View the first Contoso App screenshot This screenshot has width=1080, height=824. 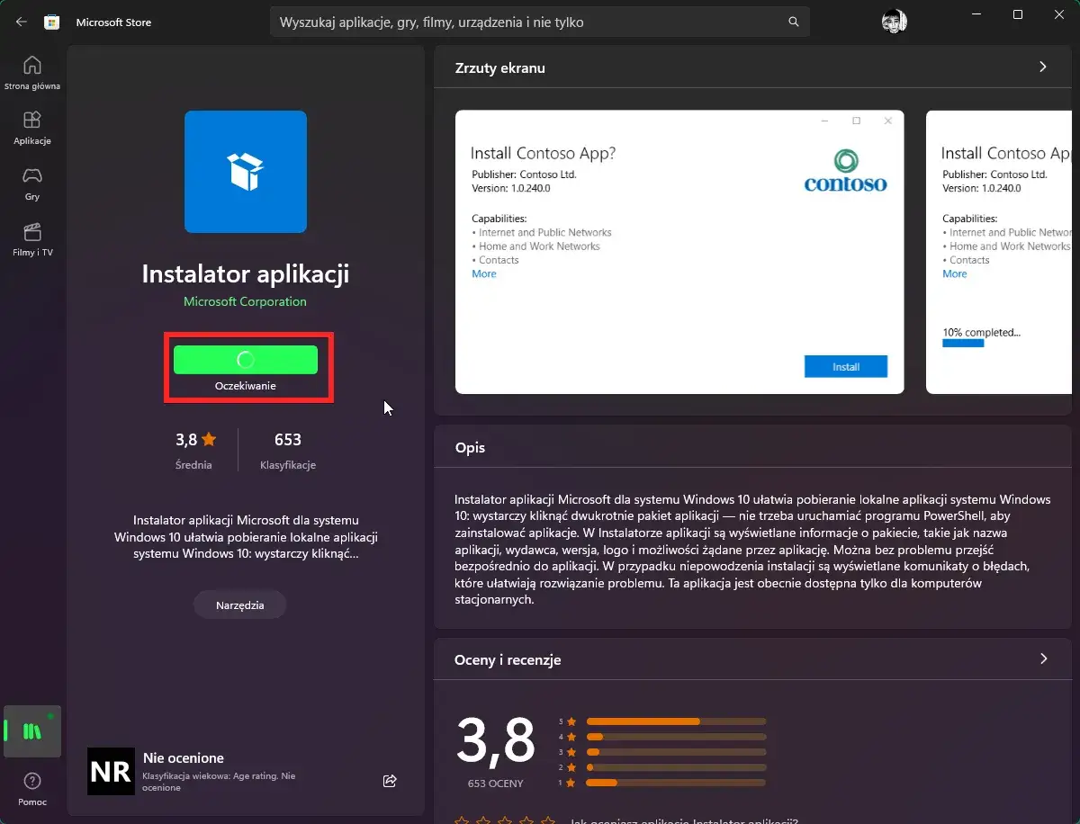pos(677,252)
